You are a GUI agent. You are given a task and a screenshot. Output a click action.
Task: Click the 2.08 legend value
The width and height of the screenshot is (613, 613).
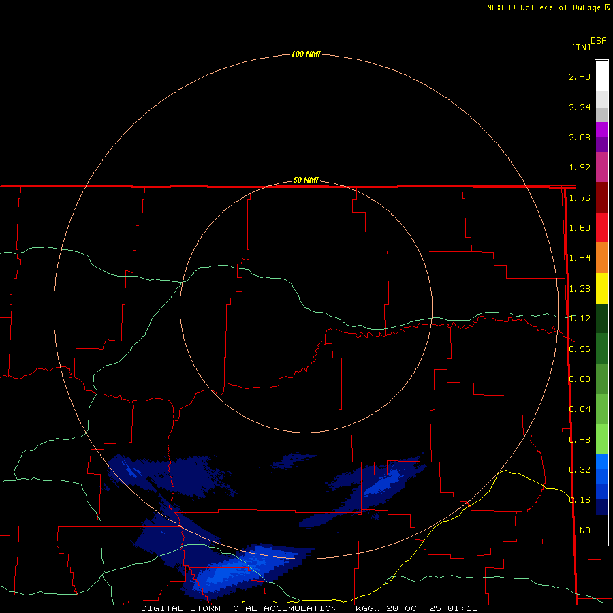click(x=580, y=137)
